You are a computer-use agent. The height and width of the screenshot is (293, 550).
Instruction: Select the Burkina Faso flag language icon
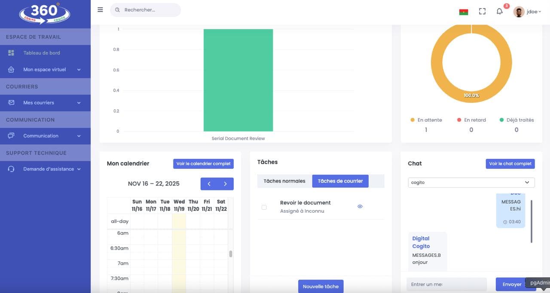pos(464,12)
